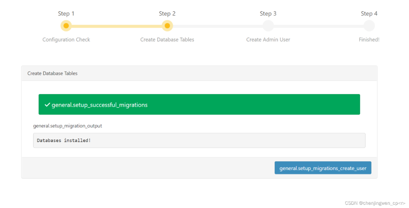Click the Step 2 circle indicator
Screen dimensions: 409x208
click(167, 26)
